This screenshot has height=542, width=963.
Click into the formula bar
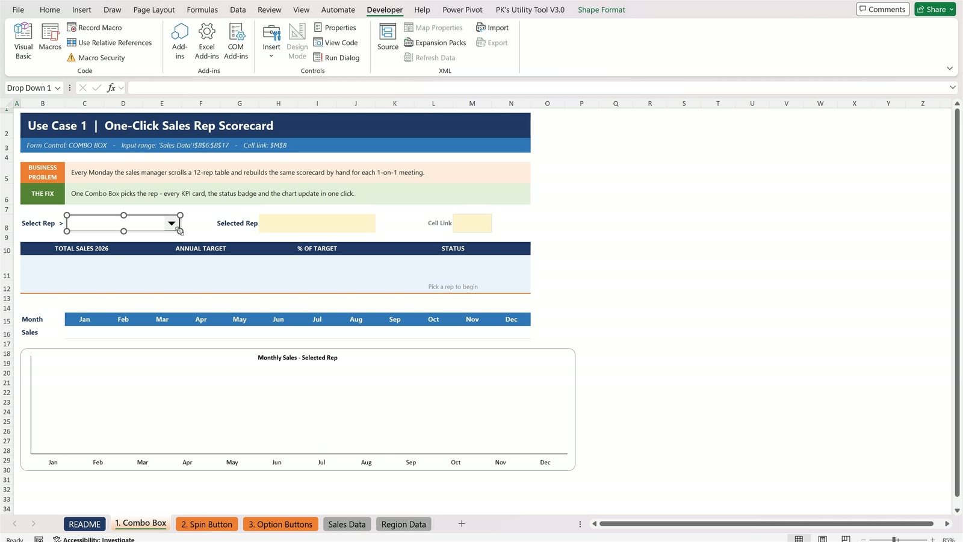click(x=537, y=88)
